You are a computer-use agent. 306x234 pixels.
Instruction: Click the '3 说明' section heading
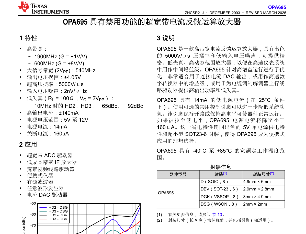pos(166,38)
